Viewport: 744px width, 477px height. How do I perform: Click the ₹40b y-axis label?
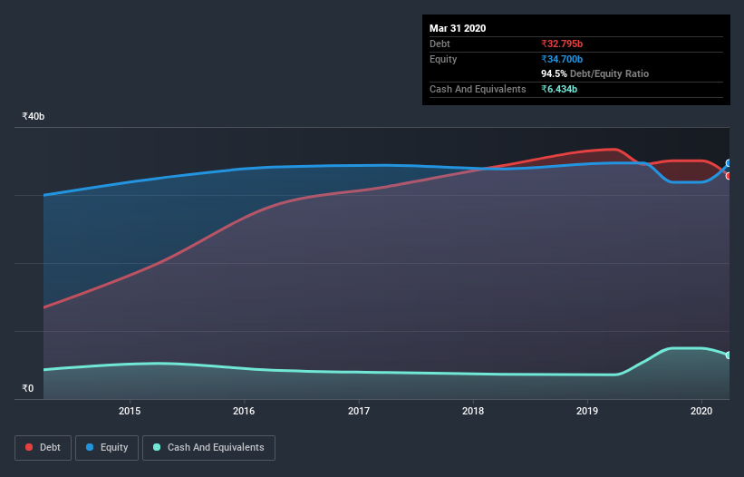click(34, 116)
